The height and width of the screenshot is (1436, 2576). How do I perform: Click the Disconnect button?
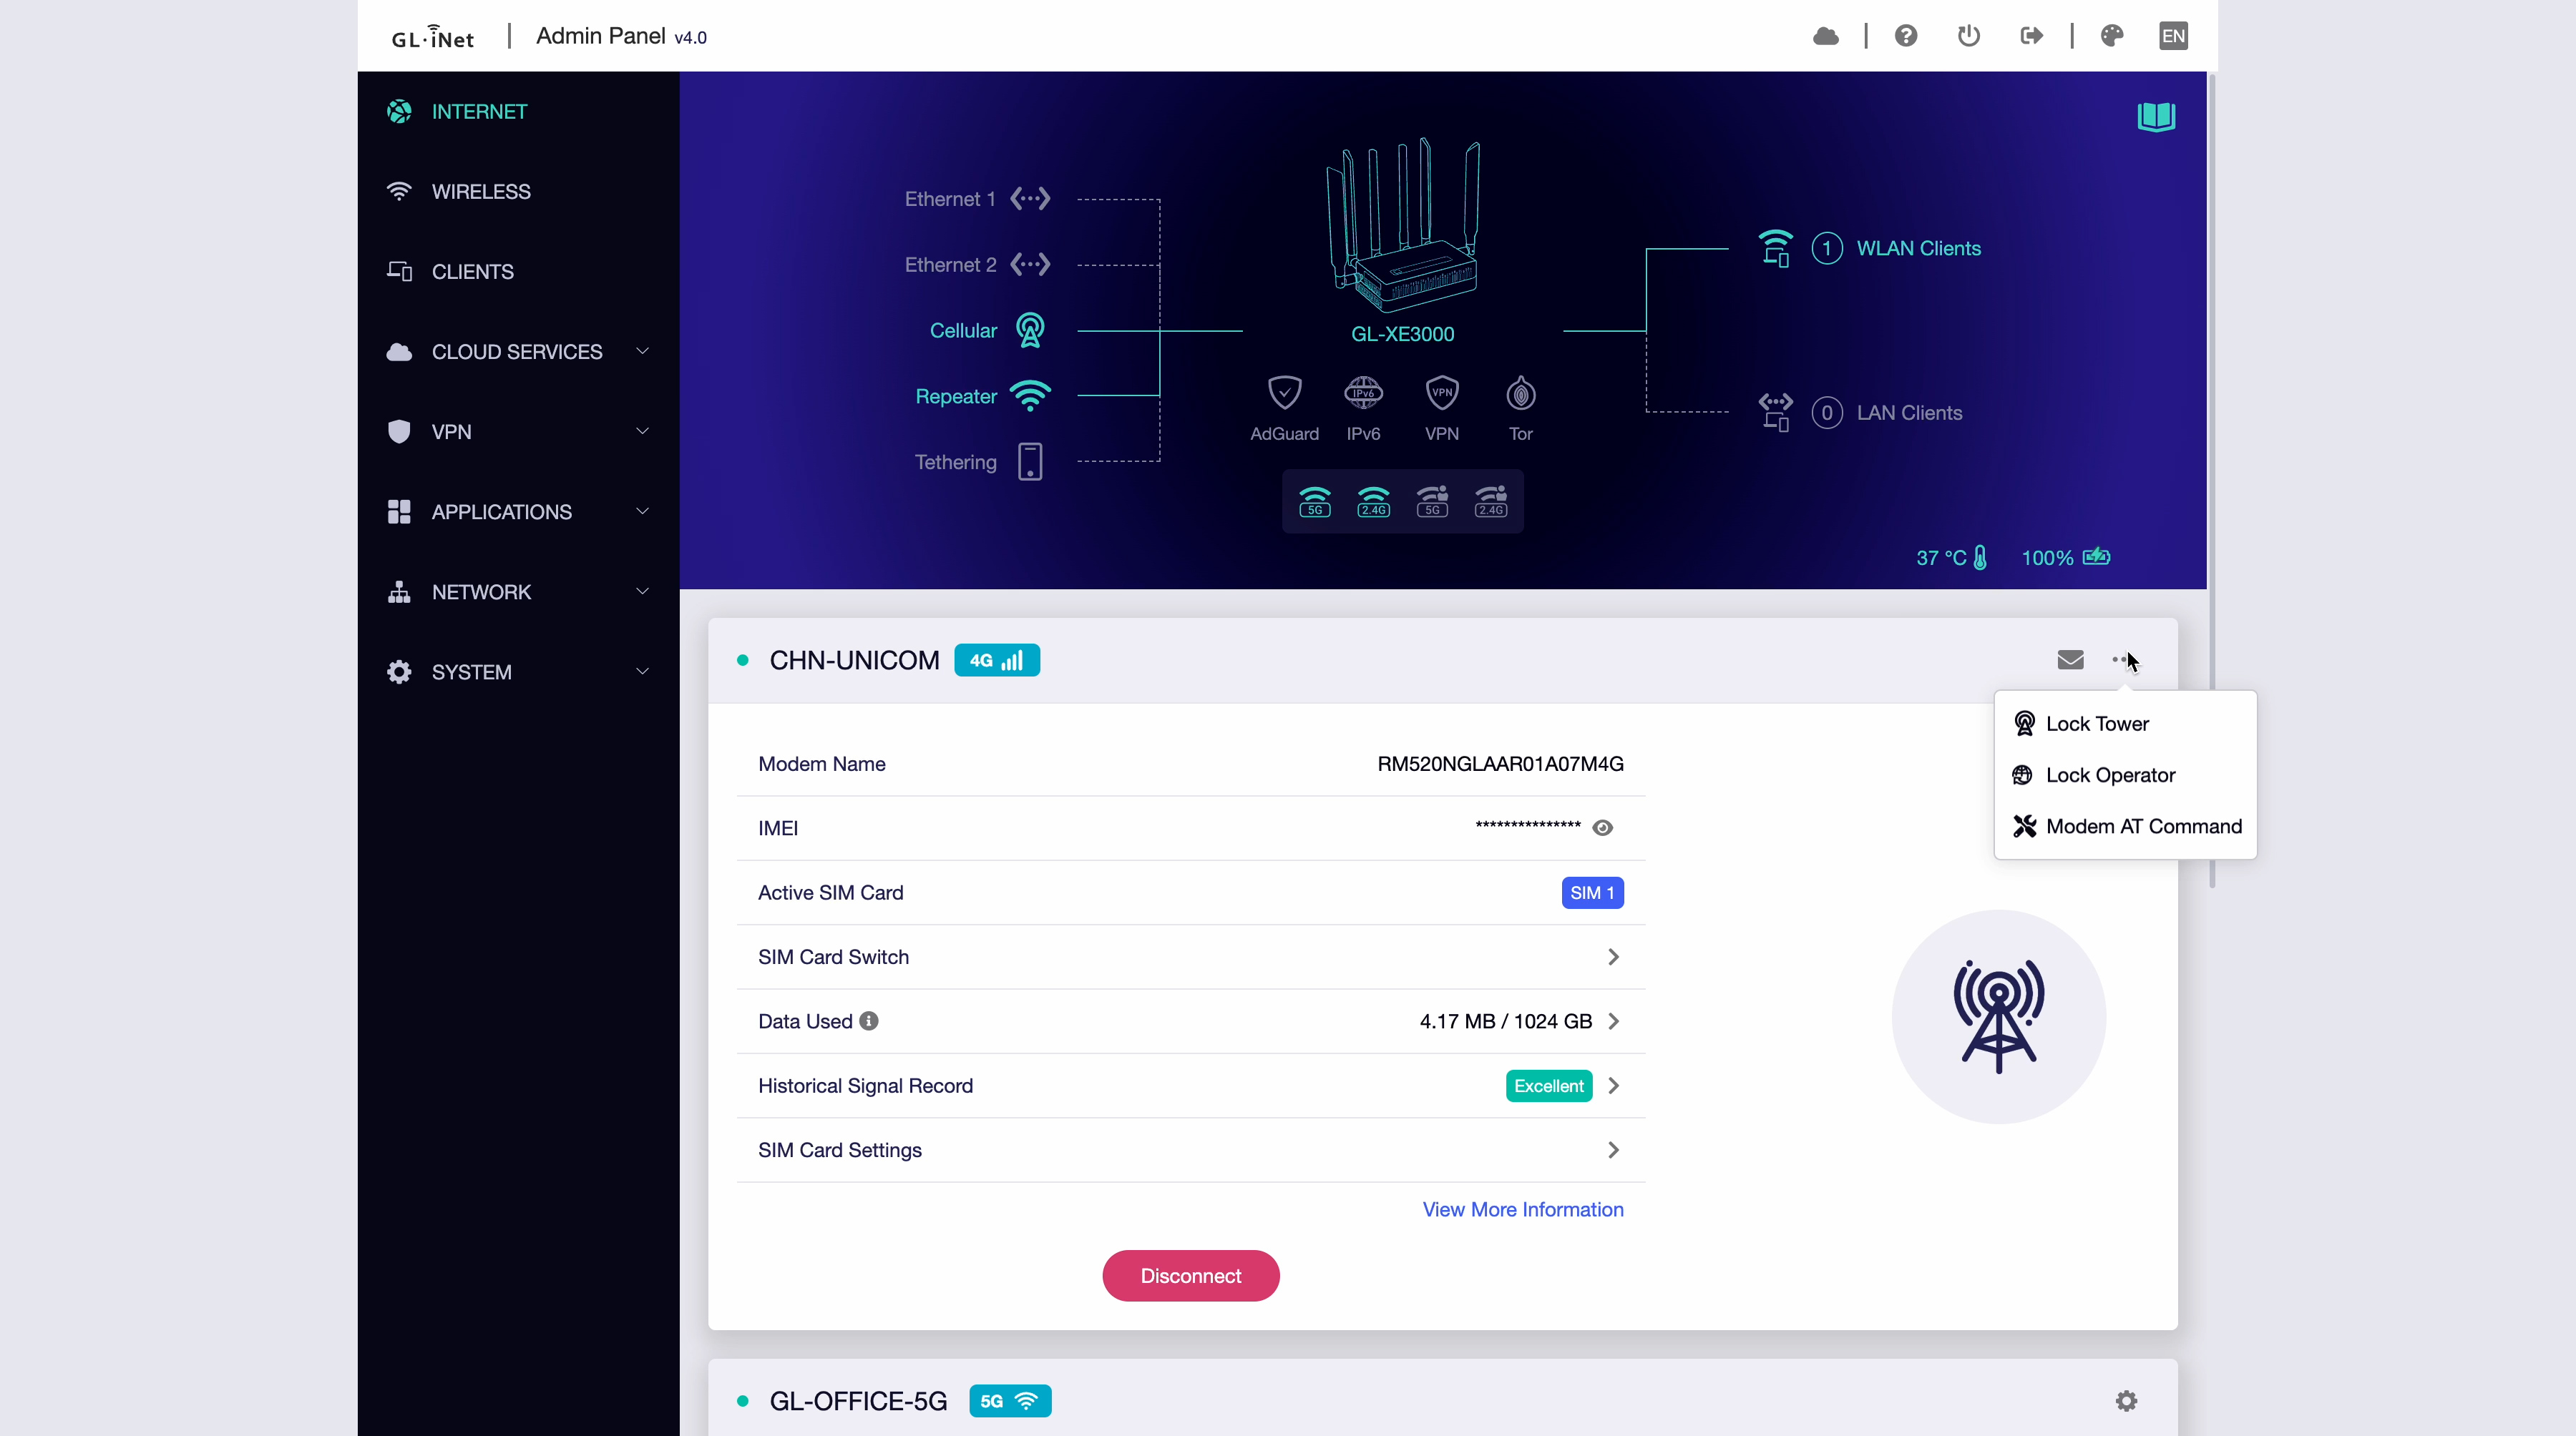(1190, 1276)
